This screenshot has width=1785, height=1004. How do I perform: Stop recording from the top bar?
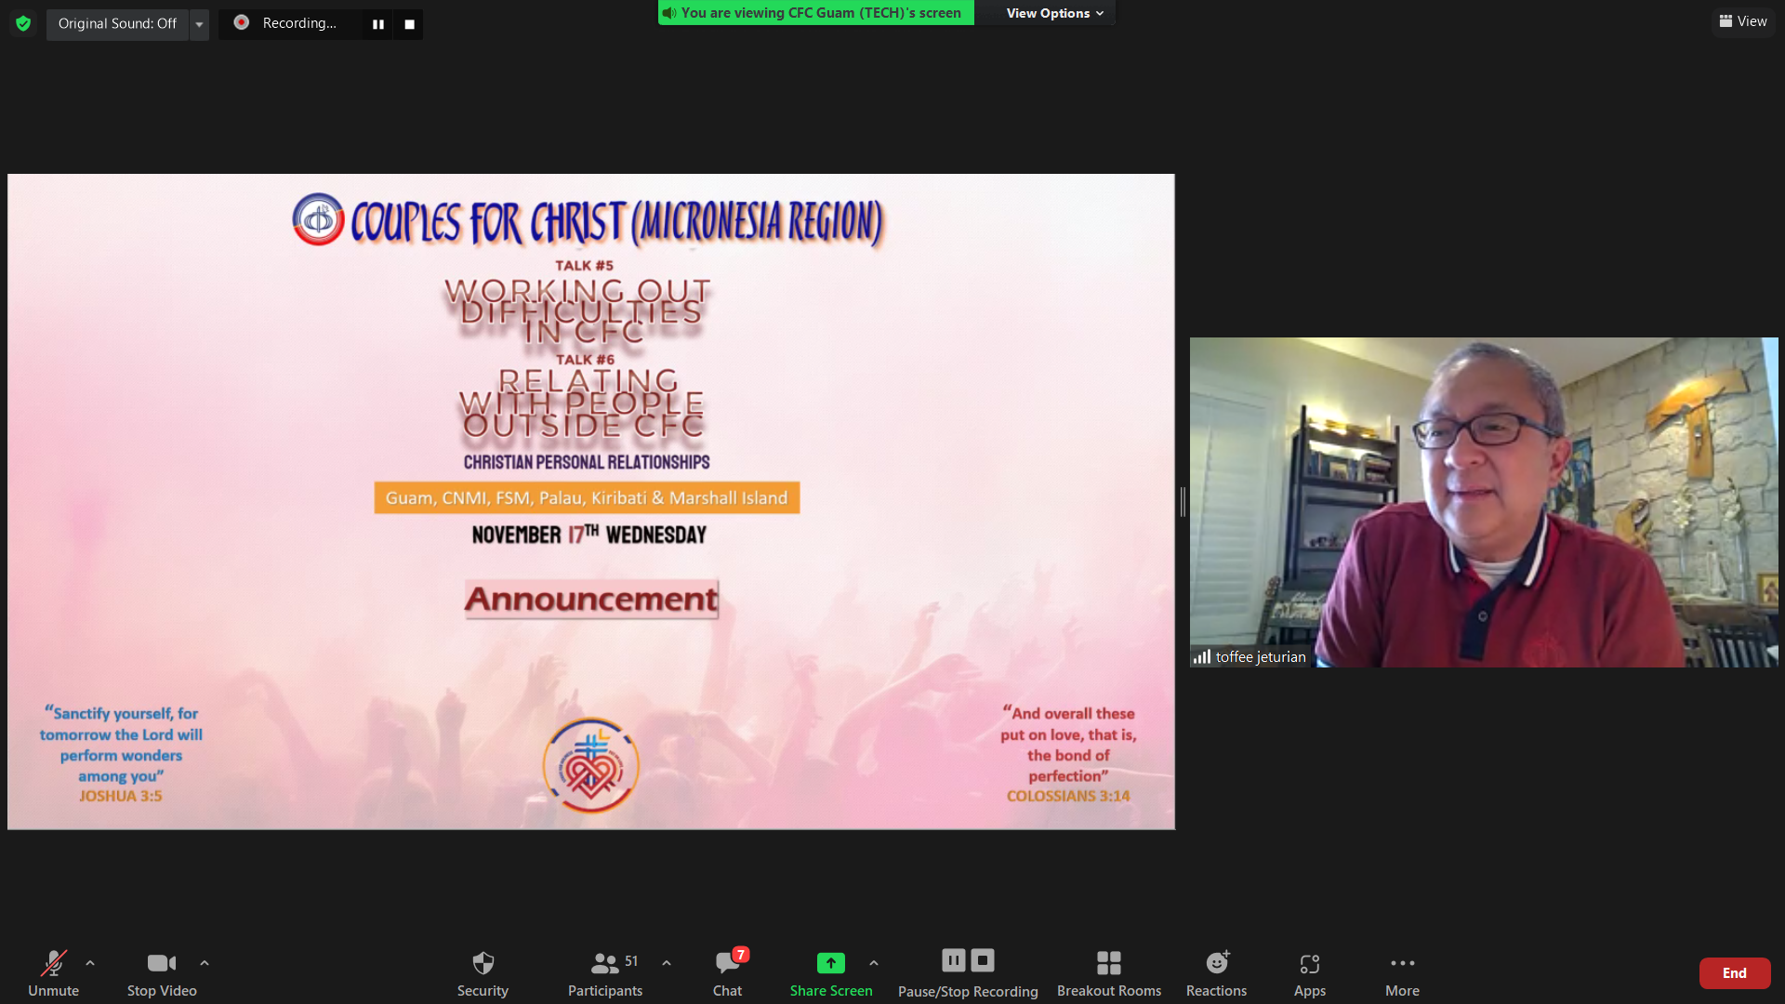409,24
